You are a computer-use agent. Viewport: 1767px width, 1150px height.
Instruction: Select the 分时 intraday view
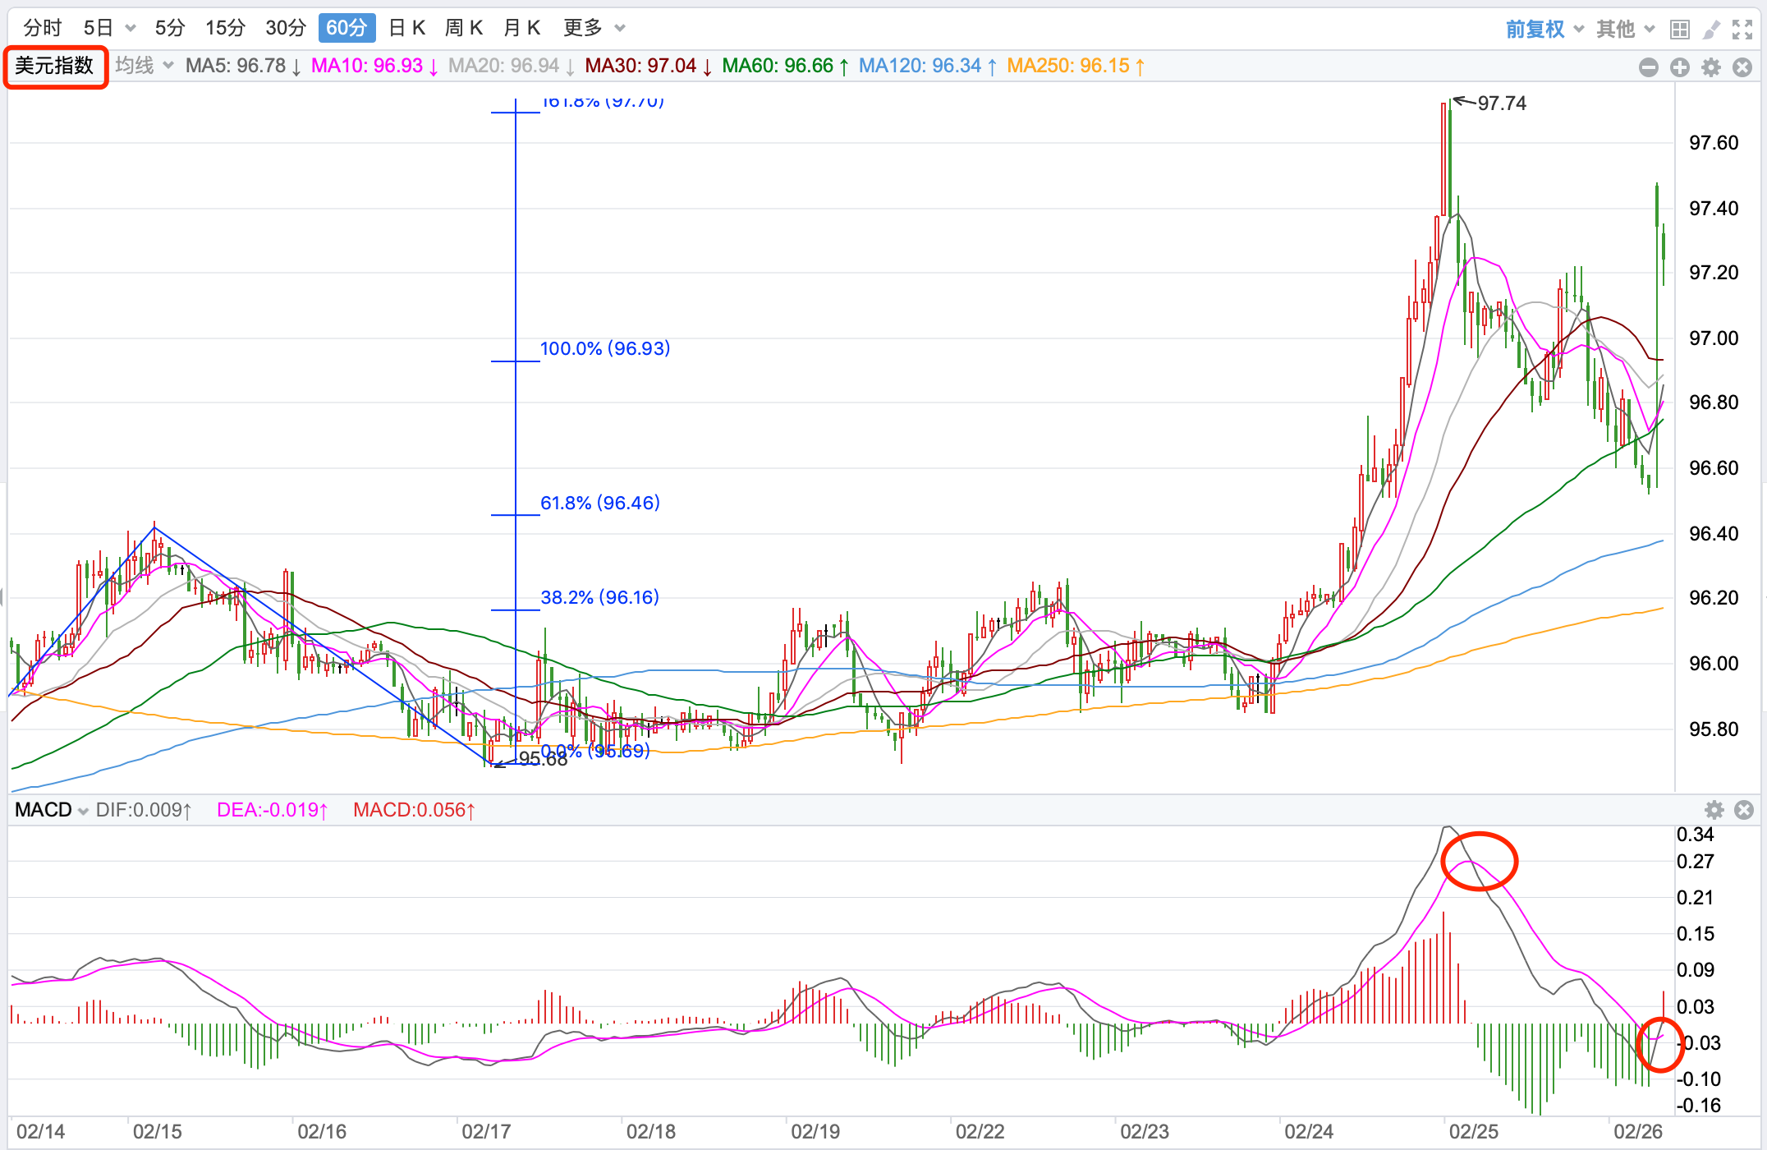43,28
